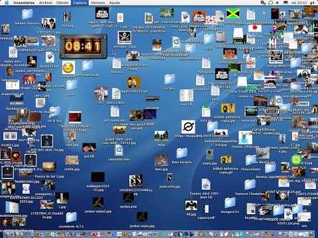Select the Breu historia folder
Viewport: 318px width, 238px height.
point(182,153)
